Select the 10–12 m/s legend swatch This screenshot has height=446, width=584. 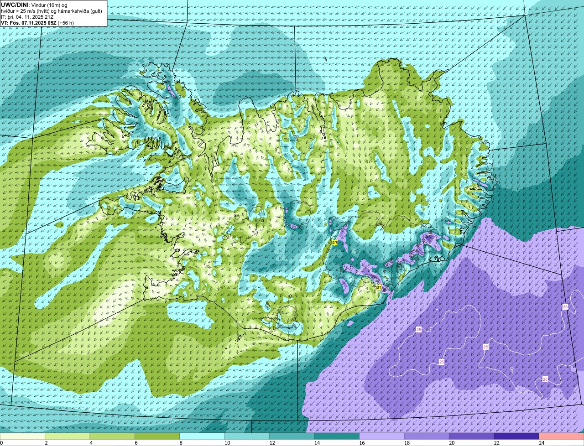tap(247, 436)
